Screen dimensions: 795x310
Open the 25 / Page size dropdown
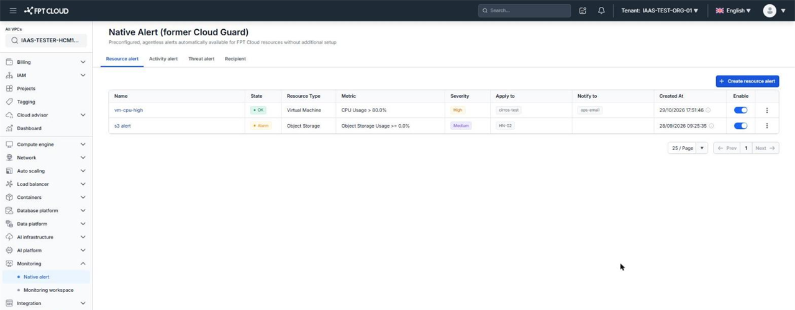coord(688,148)
